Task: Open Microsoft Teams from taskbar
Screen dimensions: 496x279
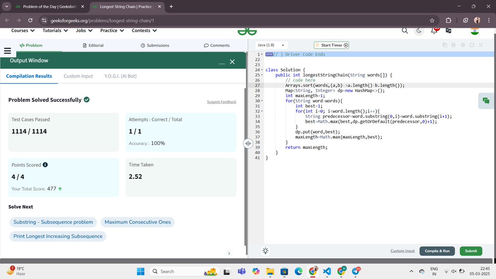Action: click(241, 272)
